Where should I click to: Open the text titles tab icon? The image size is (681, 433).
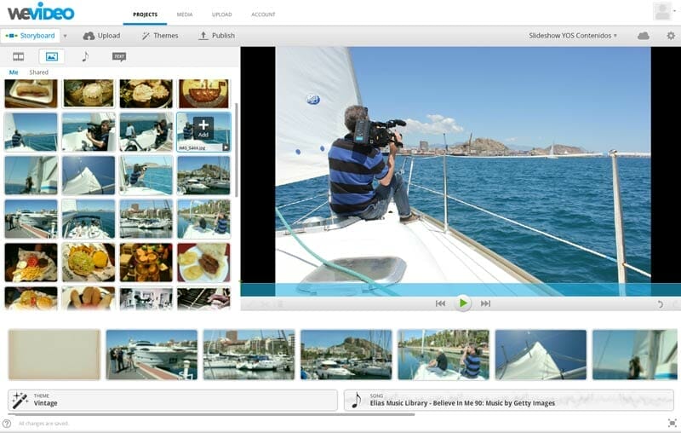[119, 56]
